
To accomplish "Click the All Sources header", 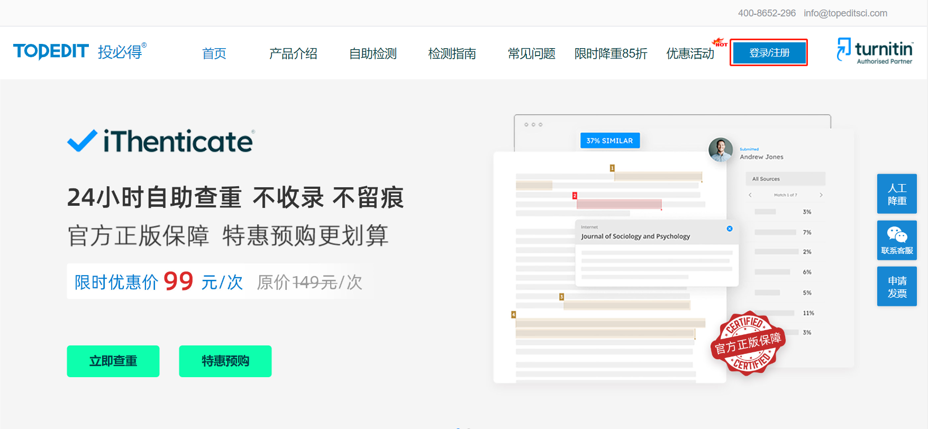I will click(786, 179).
